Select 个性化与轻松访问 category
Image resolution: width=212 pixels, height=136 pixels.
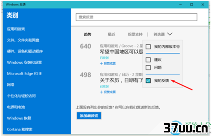tap(21, 96)
